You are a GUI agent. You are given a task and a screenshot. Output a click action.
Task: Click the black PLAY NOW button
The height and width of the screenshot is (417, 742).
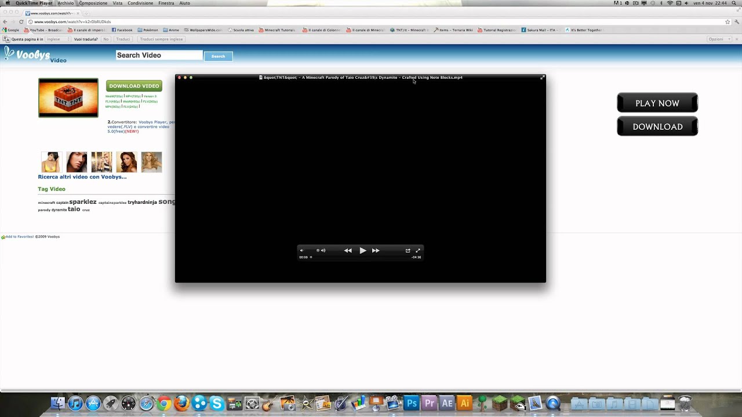tap(657, 103)
